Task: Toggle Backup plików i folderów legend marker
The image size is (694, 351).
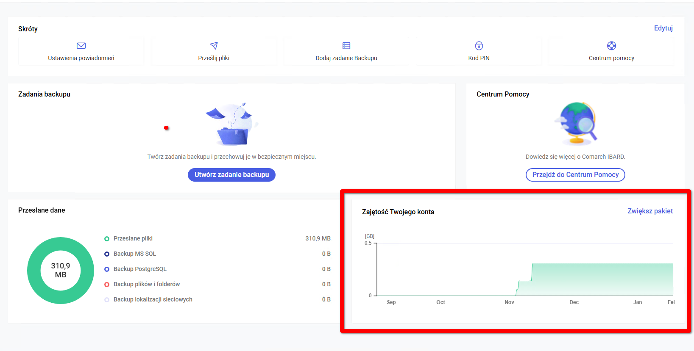Action: click(107, 285)
